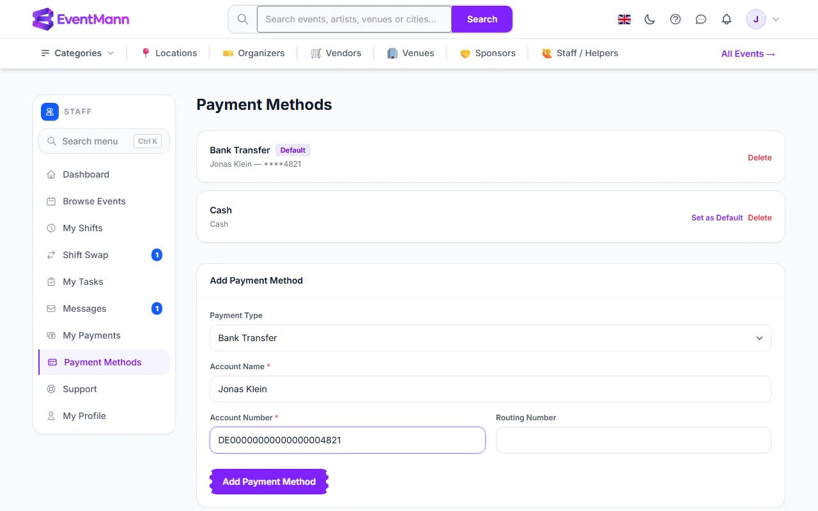Open the Venues nav item
Screen dimensions: 818x511
point(411,53)
